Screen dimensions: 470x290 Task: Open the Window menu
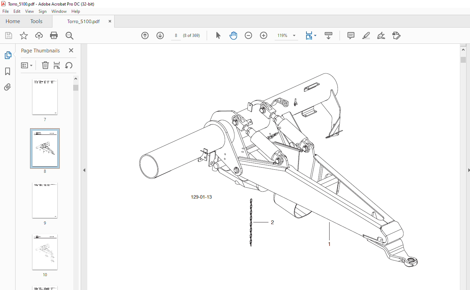[x=59, y=11]
